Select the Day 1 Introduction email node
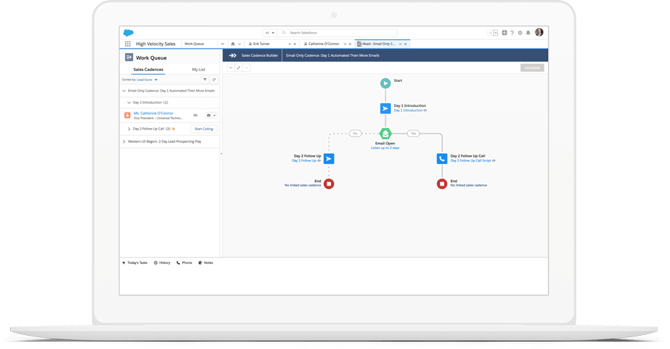670x349 pixels. click(x=385, y=109)
